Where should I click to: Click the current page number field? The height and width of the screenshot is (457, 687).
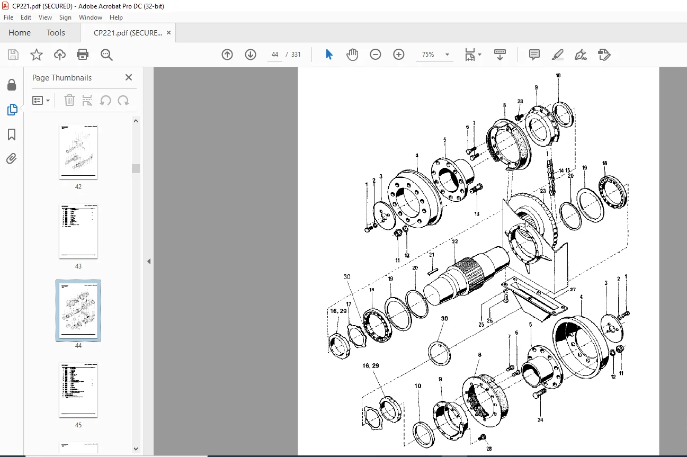pyautogui.click(x=275, y=55)
